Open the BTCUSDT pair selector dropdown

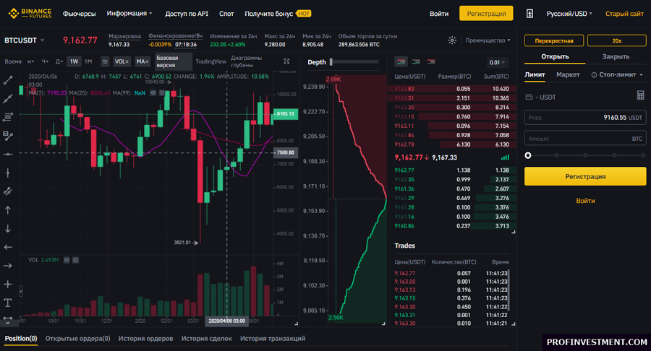[x=24, y=40]
